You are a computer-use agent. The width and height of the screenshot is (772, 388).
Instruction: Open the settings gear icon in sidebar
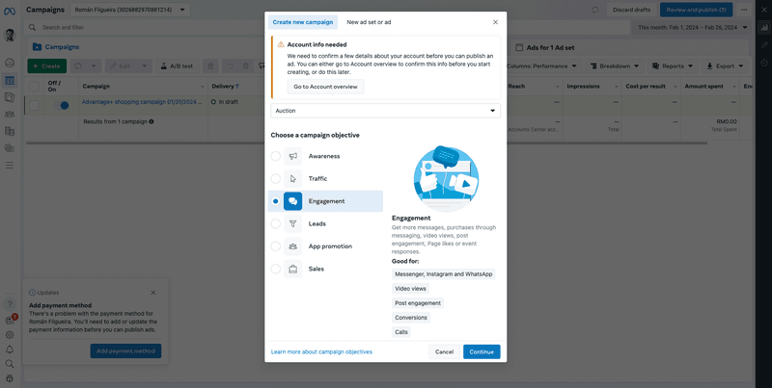10,335
